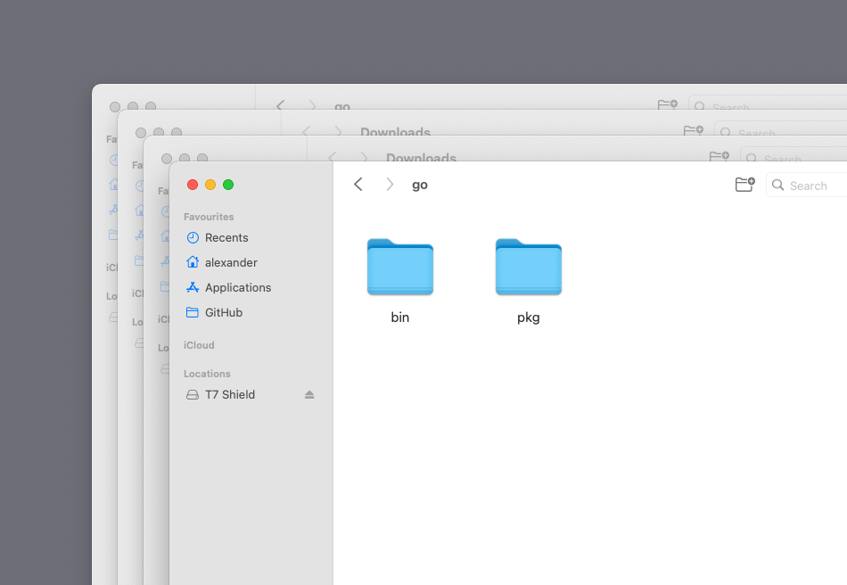
Task: Click the GitHub folder icon in sidebar
Action: click(x=193, y=312)
